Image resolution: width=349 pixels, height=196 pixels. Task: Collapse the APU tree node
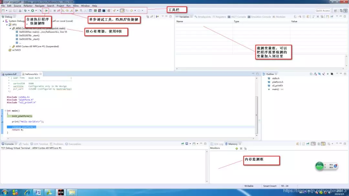(x=7, y=24)
